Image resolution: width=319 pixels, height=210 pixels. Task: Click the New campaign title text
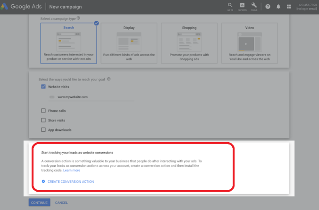pos(66,7)
